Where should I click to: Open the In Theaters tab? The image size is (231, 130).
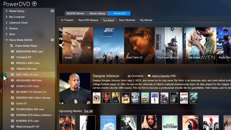(67, 20)
